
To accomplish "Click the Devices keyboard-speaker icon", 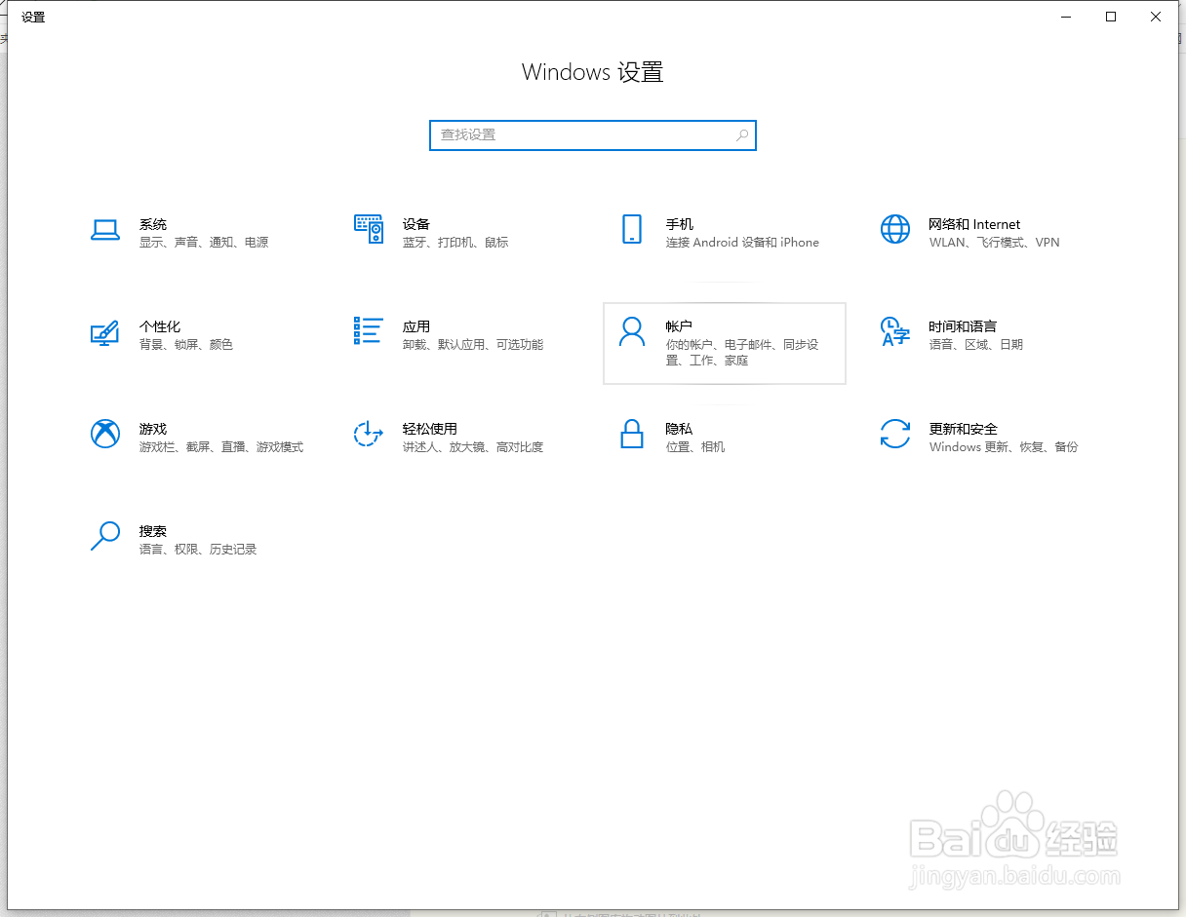I will pyautogui.click(x=368, y=229).
